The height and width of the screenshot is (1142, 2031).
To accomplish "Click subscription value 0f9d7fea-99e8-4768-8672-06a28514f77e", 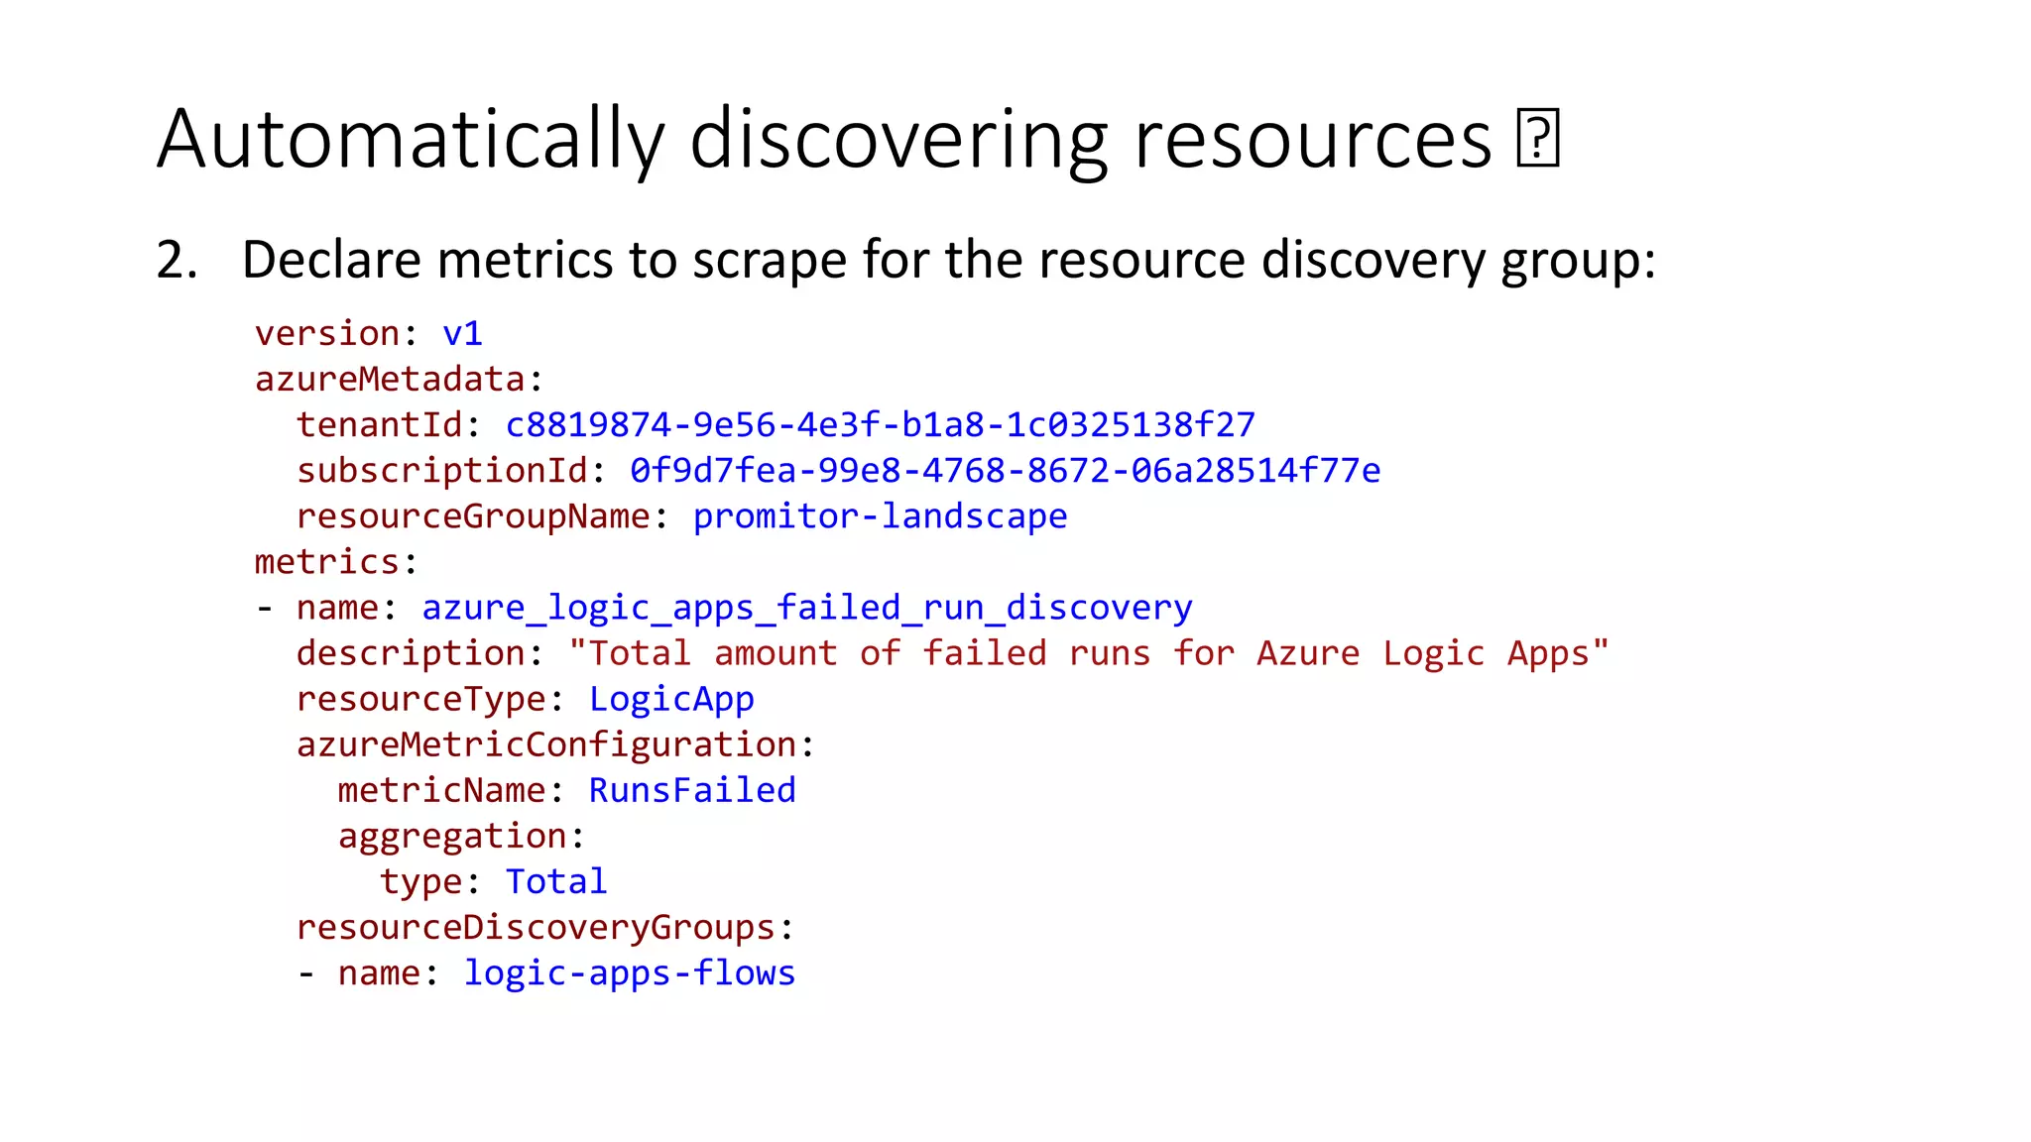I will (1006, 470).
